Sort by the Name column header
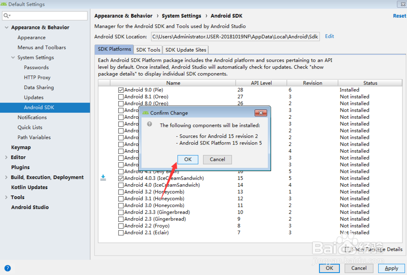Screen dimensions: 407x275 (x=173, y=83)
